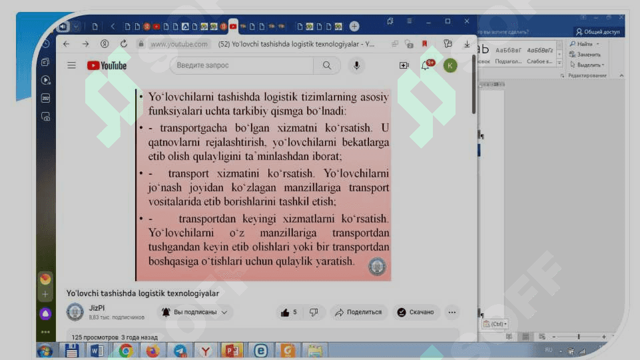The image size is (640, 360).
Task: Open the create video icon
Action: (404, 65)
